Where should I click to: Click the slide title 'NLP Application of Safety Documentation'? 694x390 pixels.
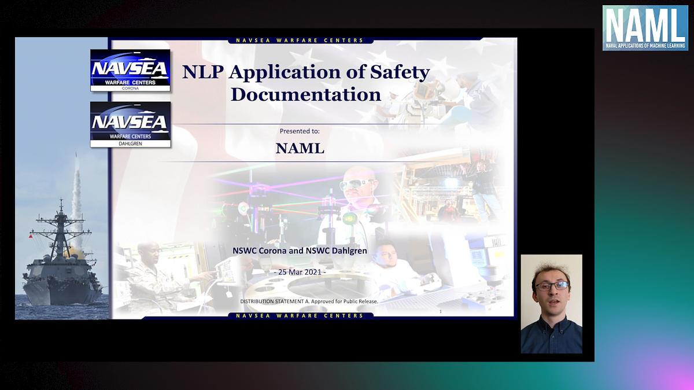click(x=306, y=83)
